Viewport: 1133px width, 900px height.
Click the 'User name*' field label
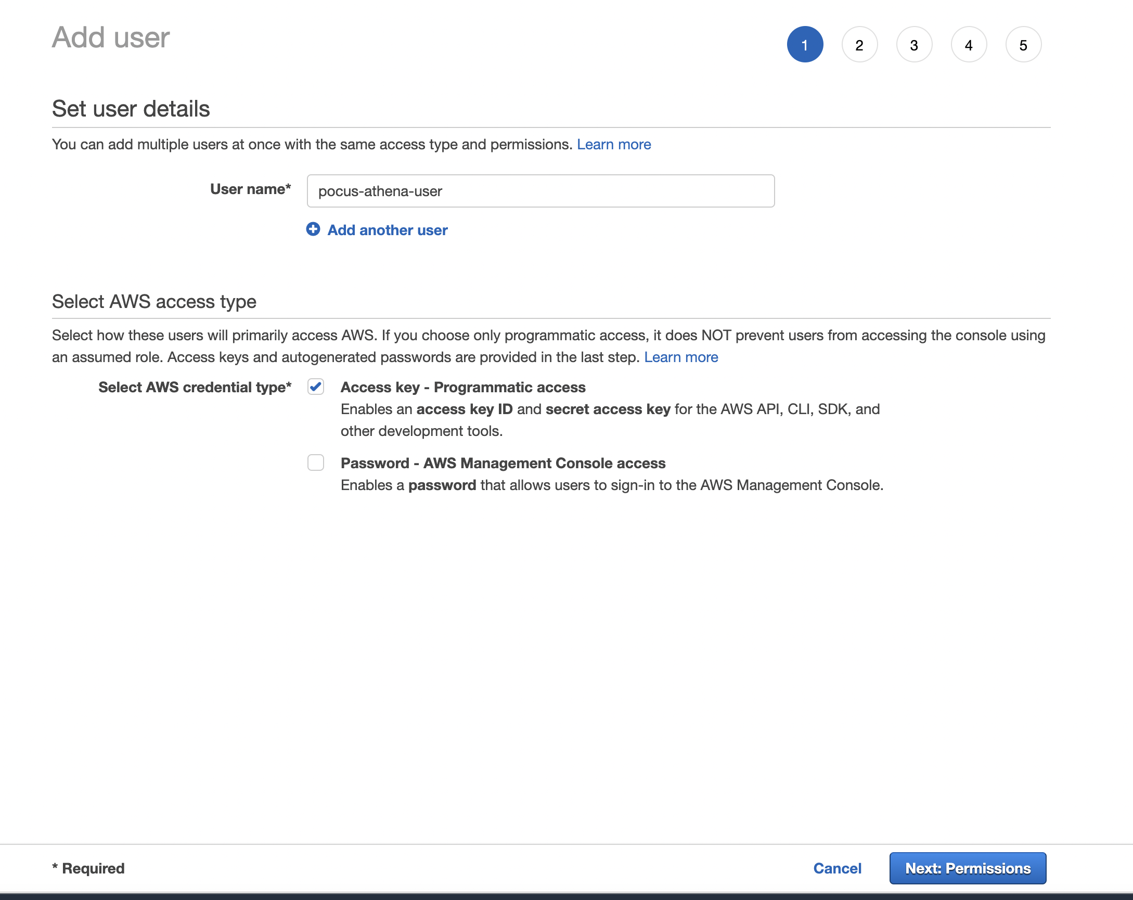pos(250,189)
